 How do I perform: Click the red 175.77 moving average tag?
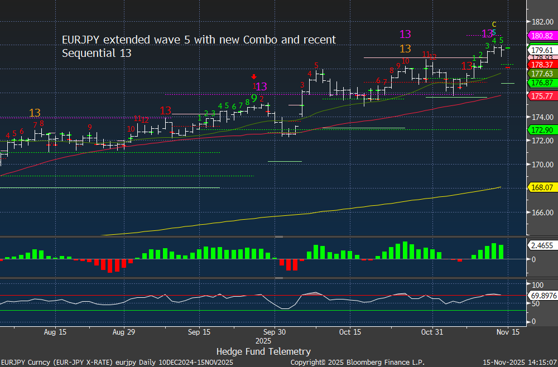coord(541,96)
